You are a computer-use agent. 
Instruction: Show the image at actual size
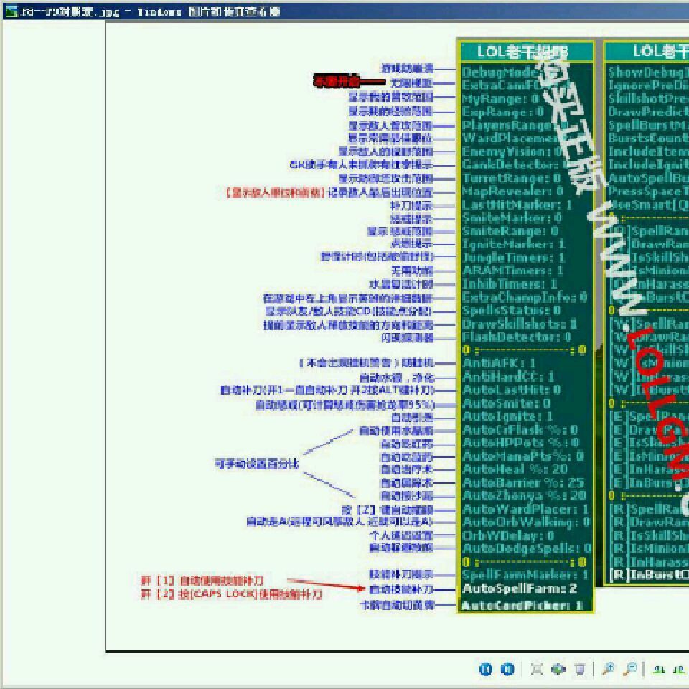click(x=558, y=669)
